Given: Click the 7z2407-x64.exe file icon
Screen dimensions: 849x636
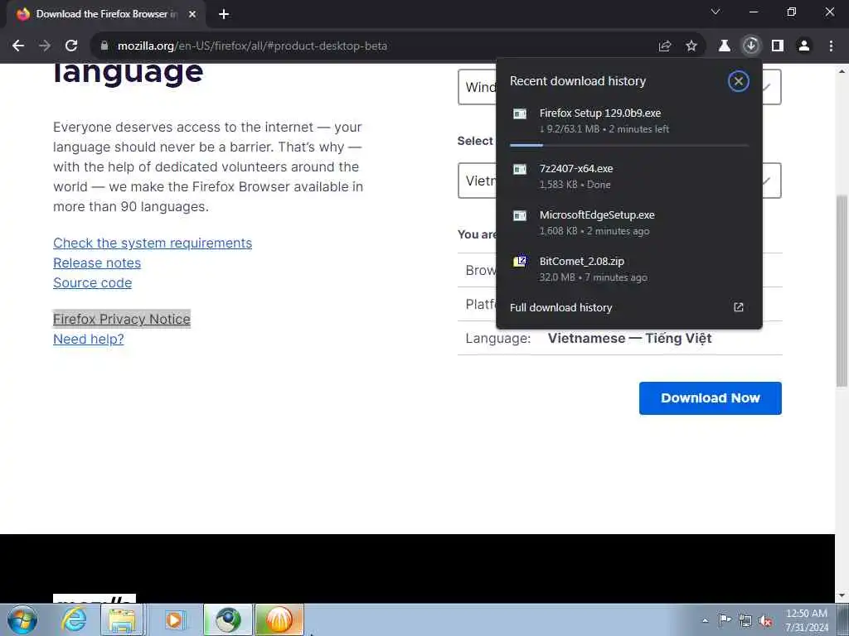Looking at the screenshot, I should coord(520,169).
